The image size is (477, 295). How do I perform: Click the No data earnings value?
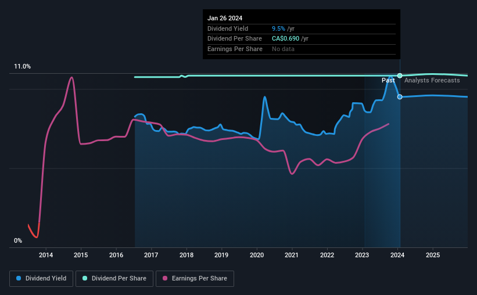pyautogui.click(x=283, y=49)
